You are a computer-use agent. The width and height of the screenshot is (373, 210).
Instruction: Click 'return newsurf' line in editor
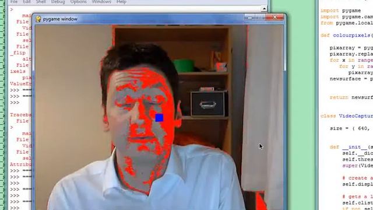click(351, 97)
